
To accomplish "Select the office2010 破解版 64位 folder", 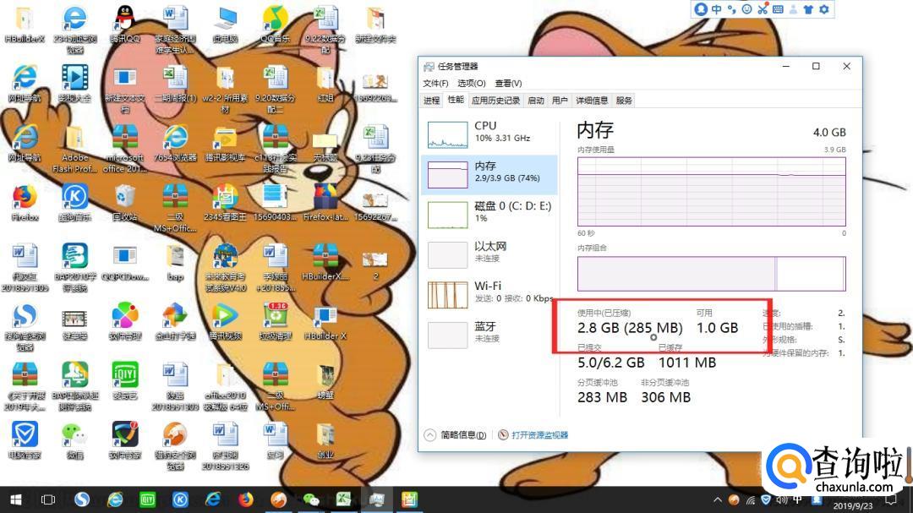I will tap(225, 386).
